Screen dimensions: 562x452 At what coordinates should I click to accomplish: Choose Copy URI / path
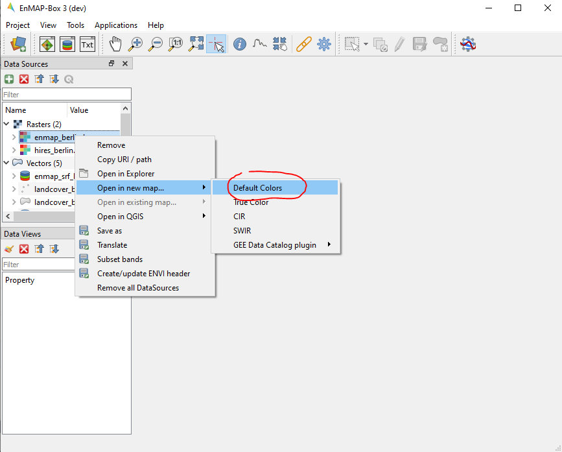point(145,160)
